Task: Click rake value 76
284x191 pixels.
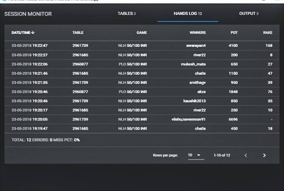Action: click(x=270, y=92)
